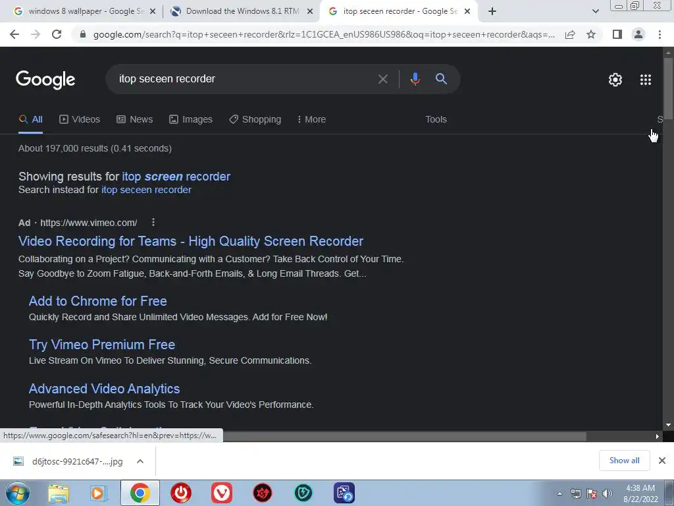The width and height of the screenshot is (674, 506).
Task: Show hidden system tray icons
Action: 559,494
